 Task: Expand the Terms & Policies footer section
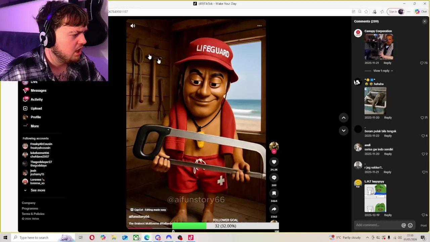pos(33,214)
